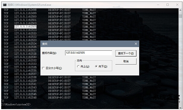Close the 查找 dialog with its X
183x110 pixels.
(136, 44)
